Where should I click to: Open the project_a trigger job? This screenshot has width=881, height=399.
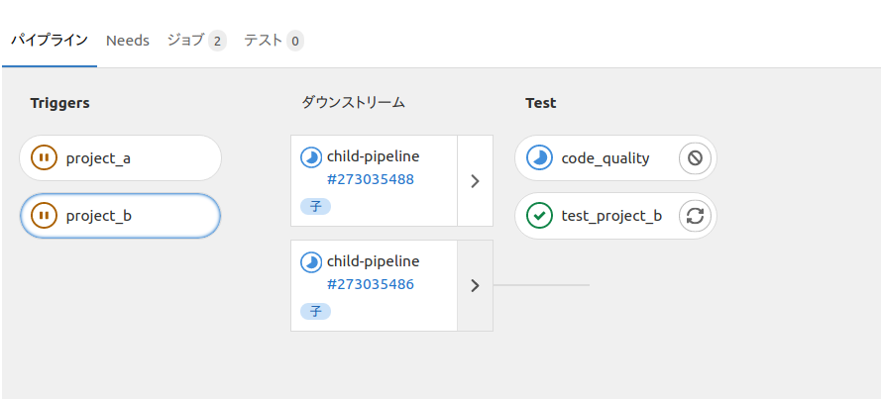(x=120, y=158)
